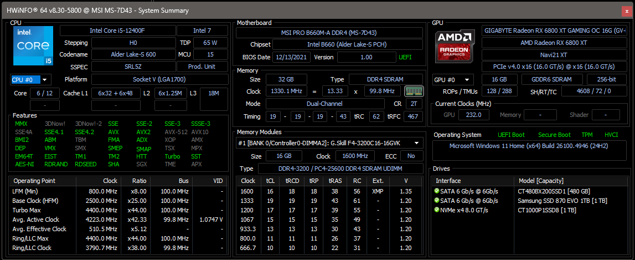The height and width of the screenshot is (260, 635).
Task: Click the AES-NI feature flag
Action: 24,164
